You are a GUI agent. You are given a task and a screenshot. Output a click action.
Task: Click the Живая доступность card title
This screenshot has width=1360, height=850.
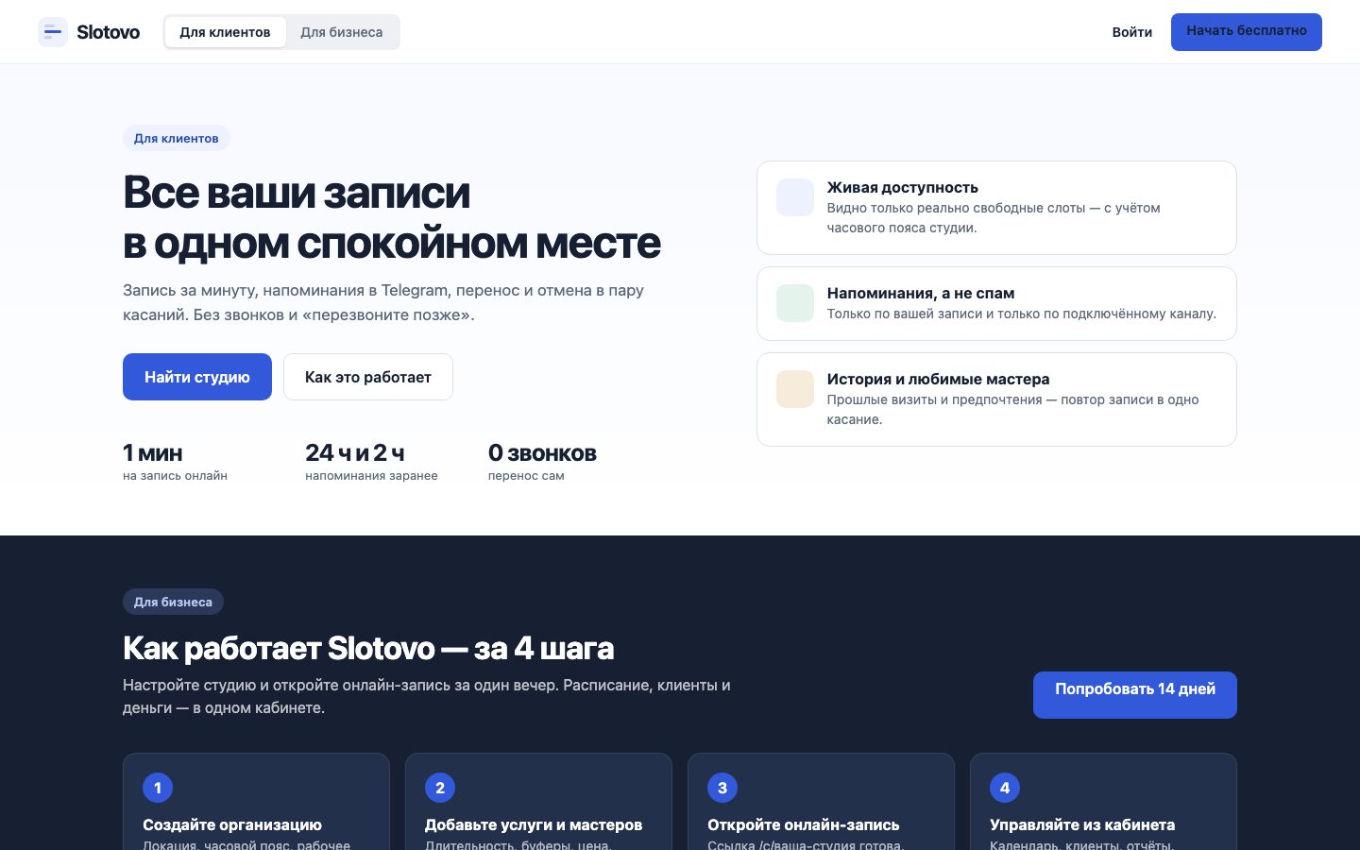[903, 187]
